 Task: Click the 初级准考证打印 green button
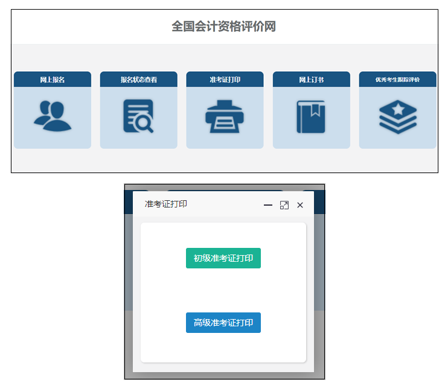click(x=223, y=258)
